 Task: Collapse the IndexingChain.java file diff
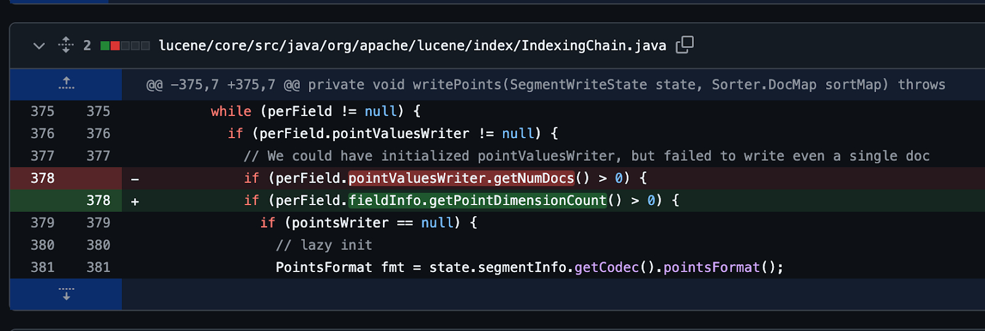point(39,46)
